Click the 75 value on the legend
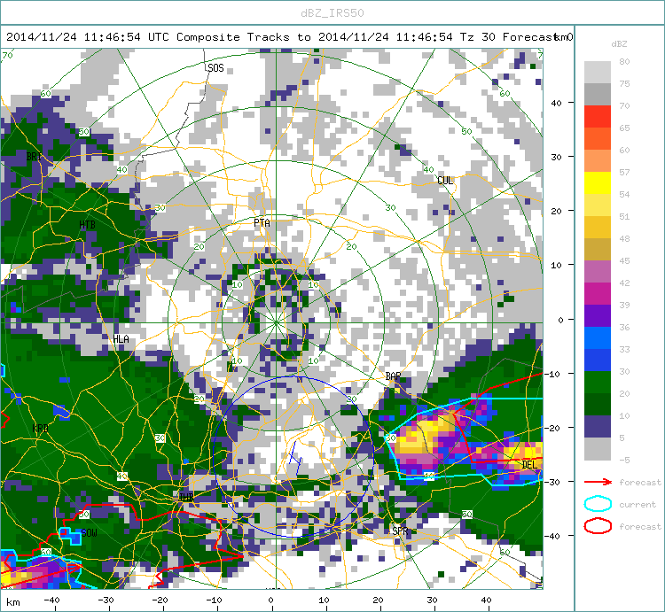This screenshot has width=665, height=612. [x=624, y=83]
